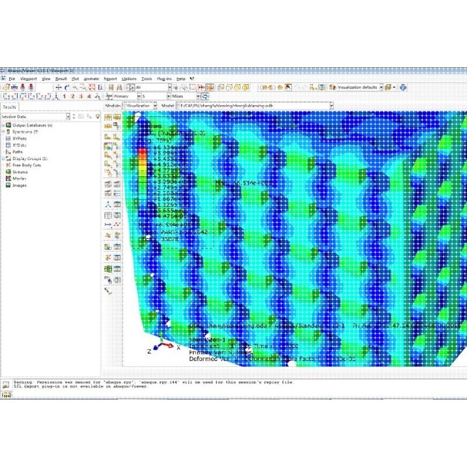Open the Tools menu

point(146,78)
